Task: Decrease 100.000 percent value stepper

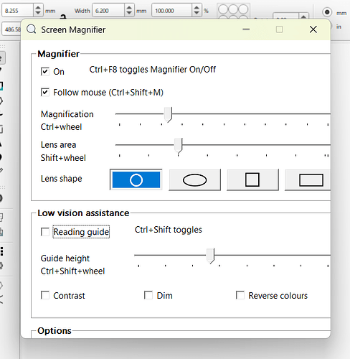Action: coord(197,14)
